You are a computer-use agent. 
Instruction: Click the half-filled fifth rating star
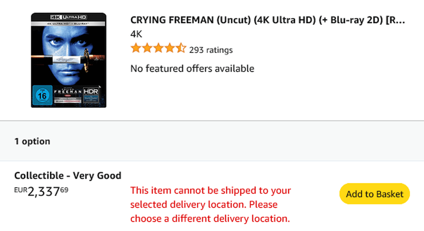(181, 48)
